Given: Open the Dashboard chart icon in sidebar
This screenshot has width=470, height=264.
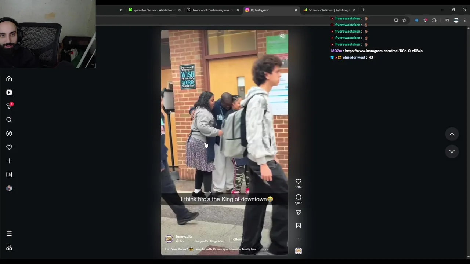Looking at the screenshot, I should [9, 175].
